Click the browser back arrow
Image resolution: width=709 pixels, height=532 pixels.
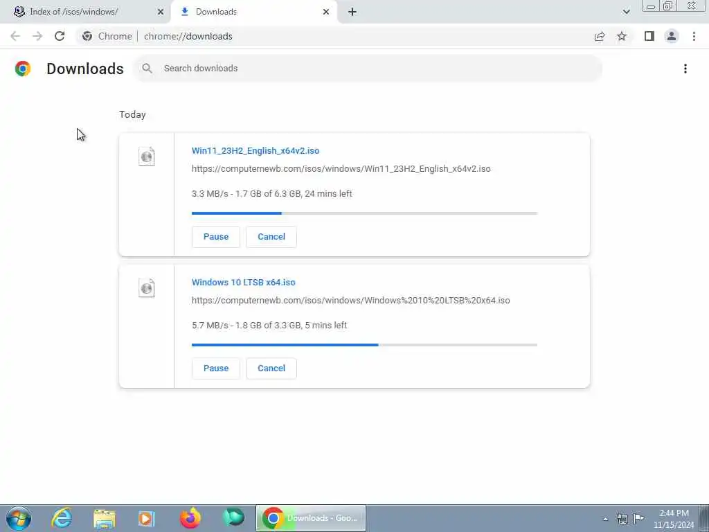click(15, 36)
